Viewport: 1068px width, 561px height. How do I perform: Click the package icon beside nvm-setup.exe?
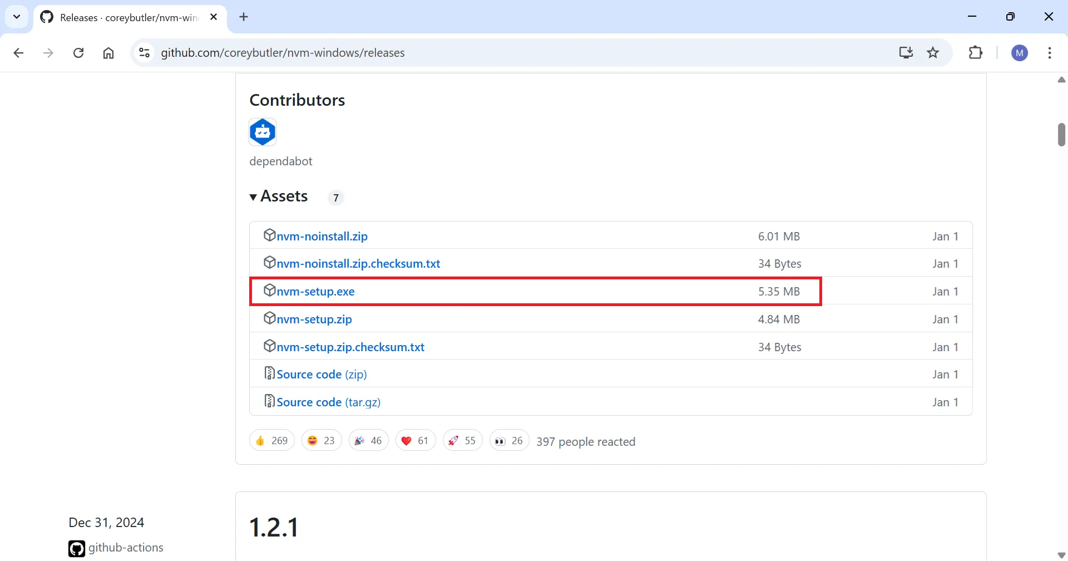coord(270,290)
